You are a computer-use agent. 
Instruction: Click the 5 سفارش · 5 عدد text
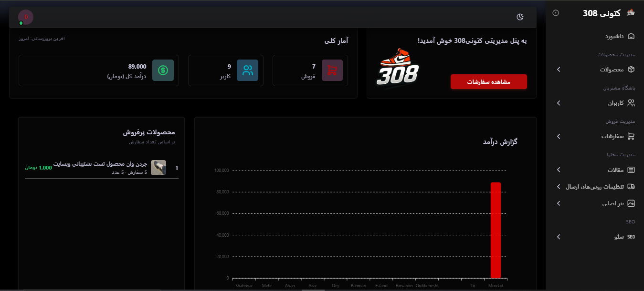[x=129, y=172]
